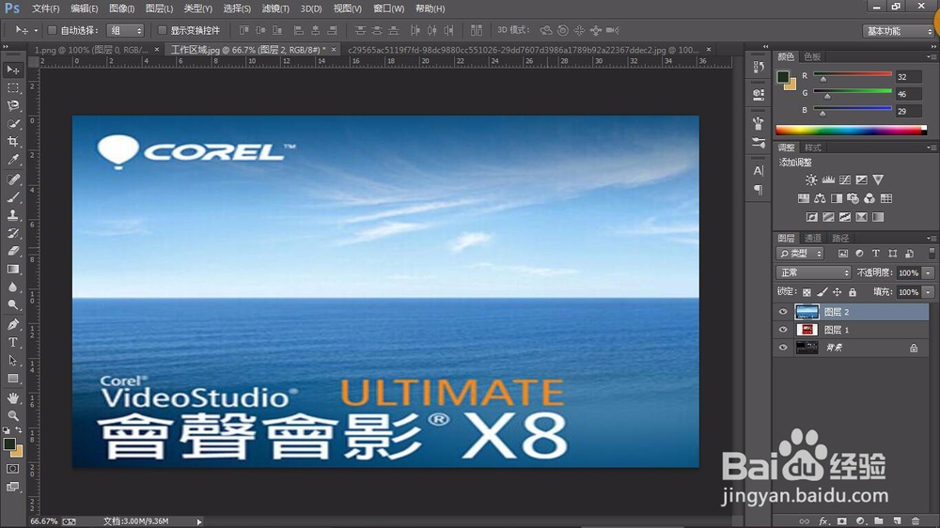The width and height of the screenshot is (940, 528).
Task: Create a new layer group
Action: (x=878, y=520)
